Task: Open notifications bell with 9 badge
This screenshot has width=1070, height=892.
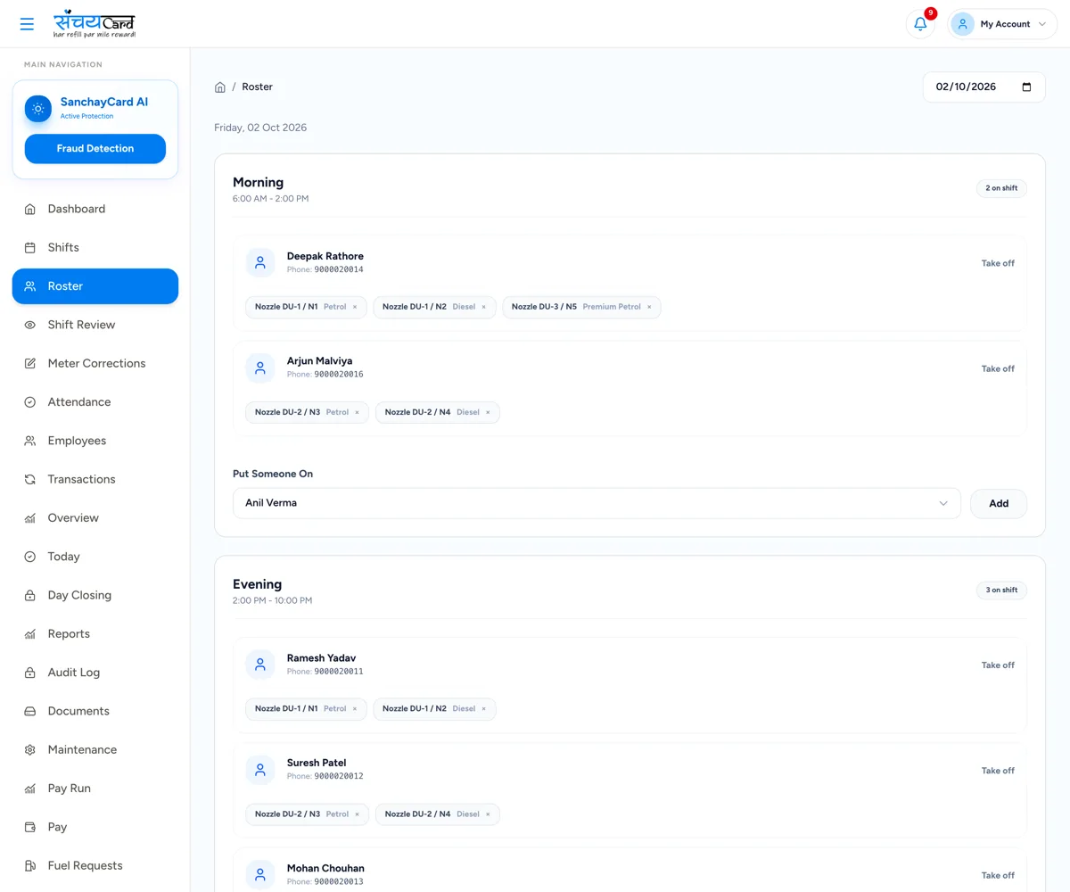Action: (x=920, y=24)
